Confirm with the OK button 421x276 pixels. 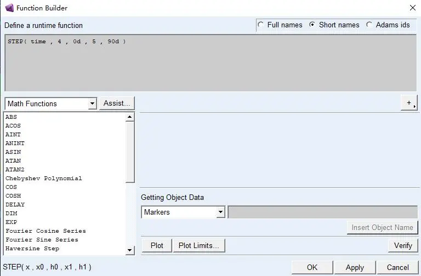(312, 267)
